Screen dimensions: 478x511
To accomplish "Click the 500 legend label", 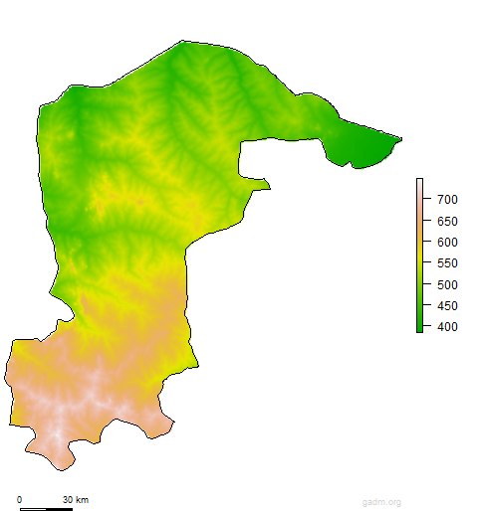I will (x=447, y=284).
